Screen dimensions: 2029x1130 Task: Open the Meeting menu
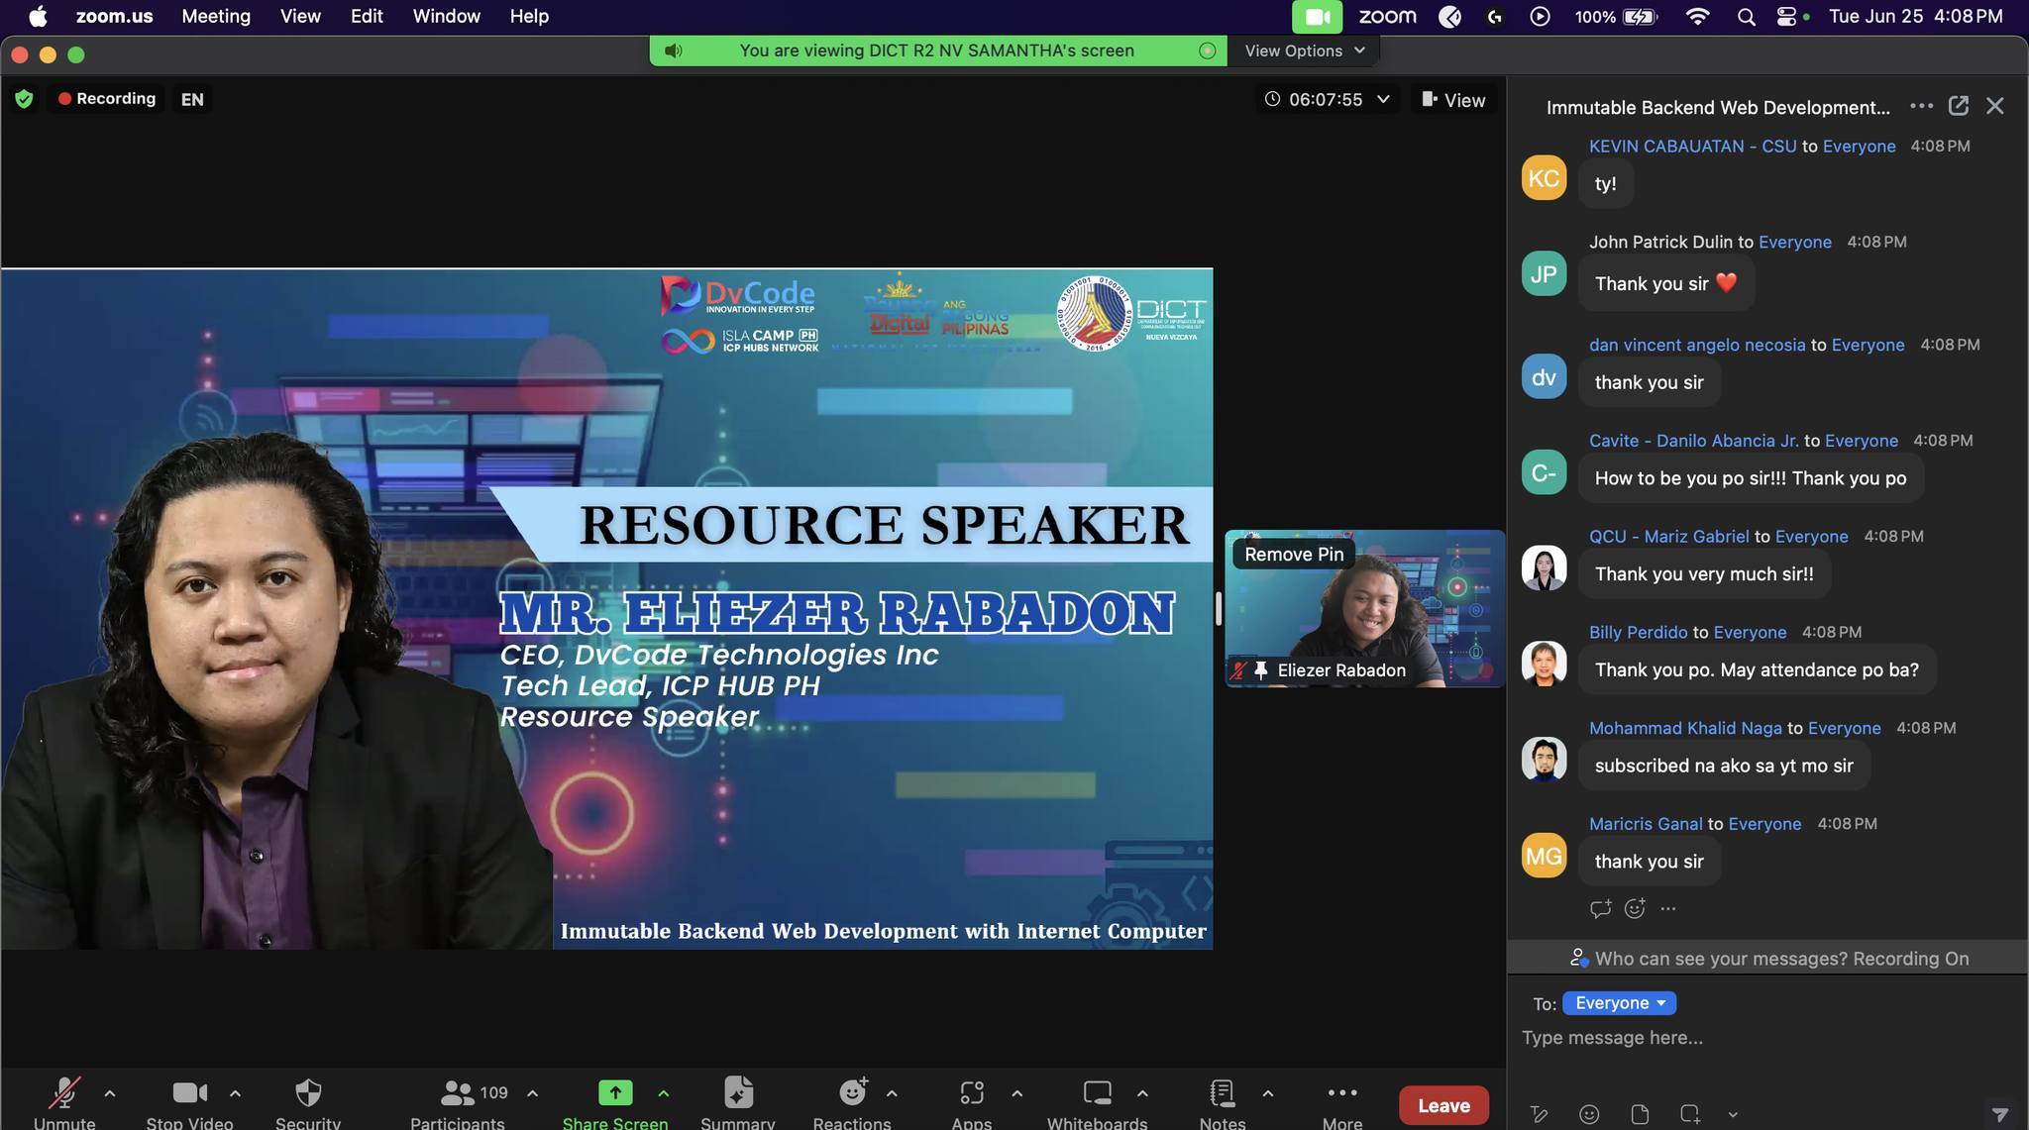pos(216,16)
